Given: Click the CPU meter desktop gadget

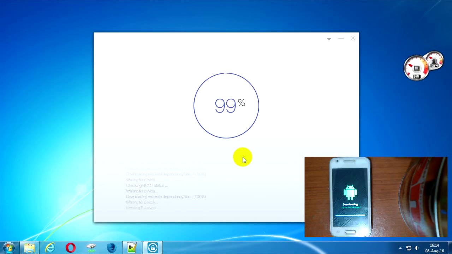Looking at the screenshot, I should (x=416, y=68).
